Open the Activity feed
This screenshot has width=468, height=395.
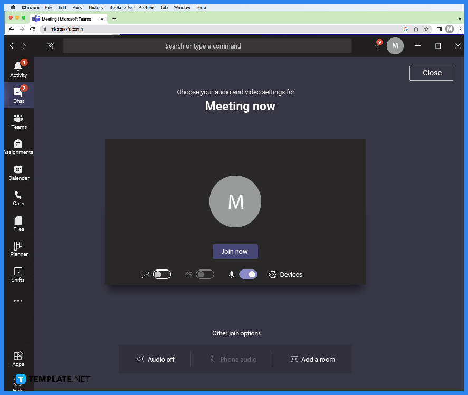point(18,69)
